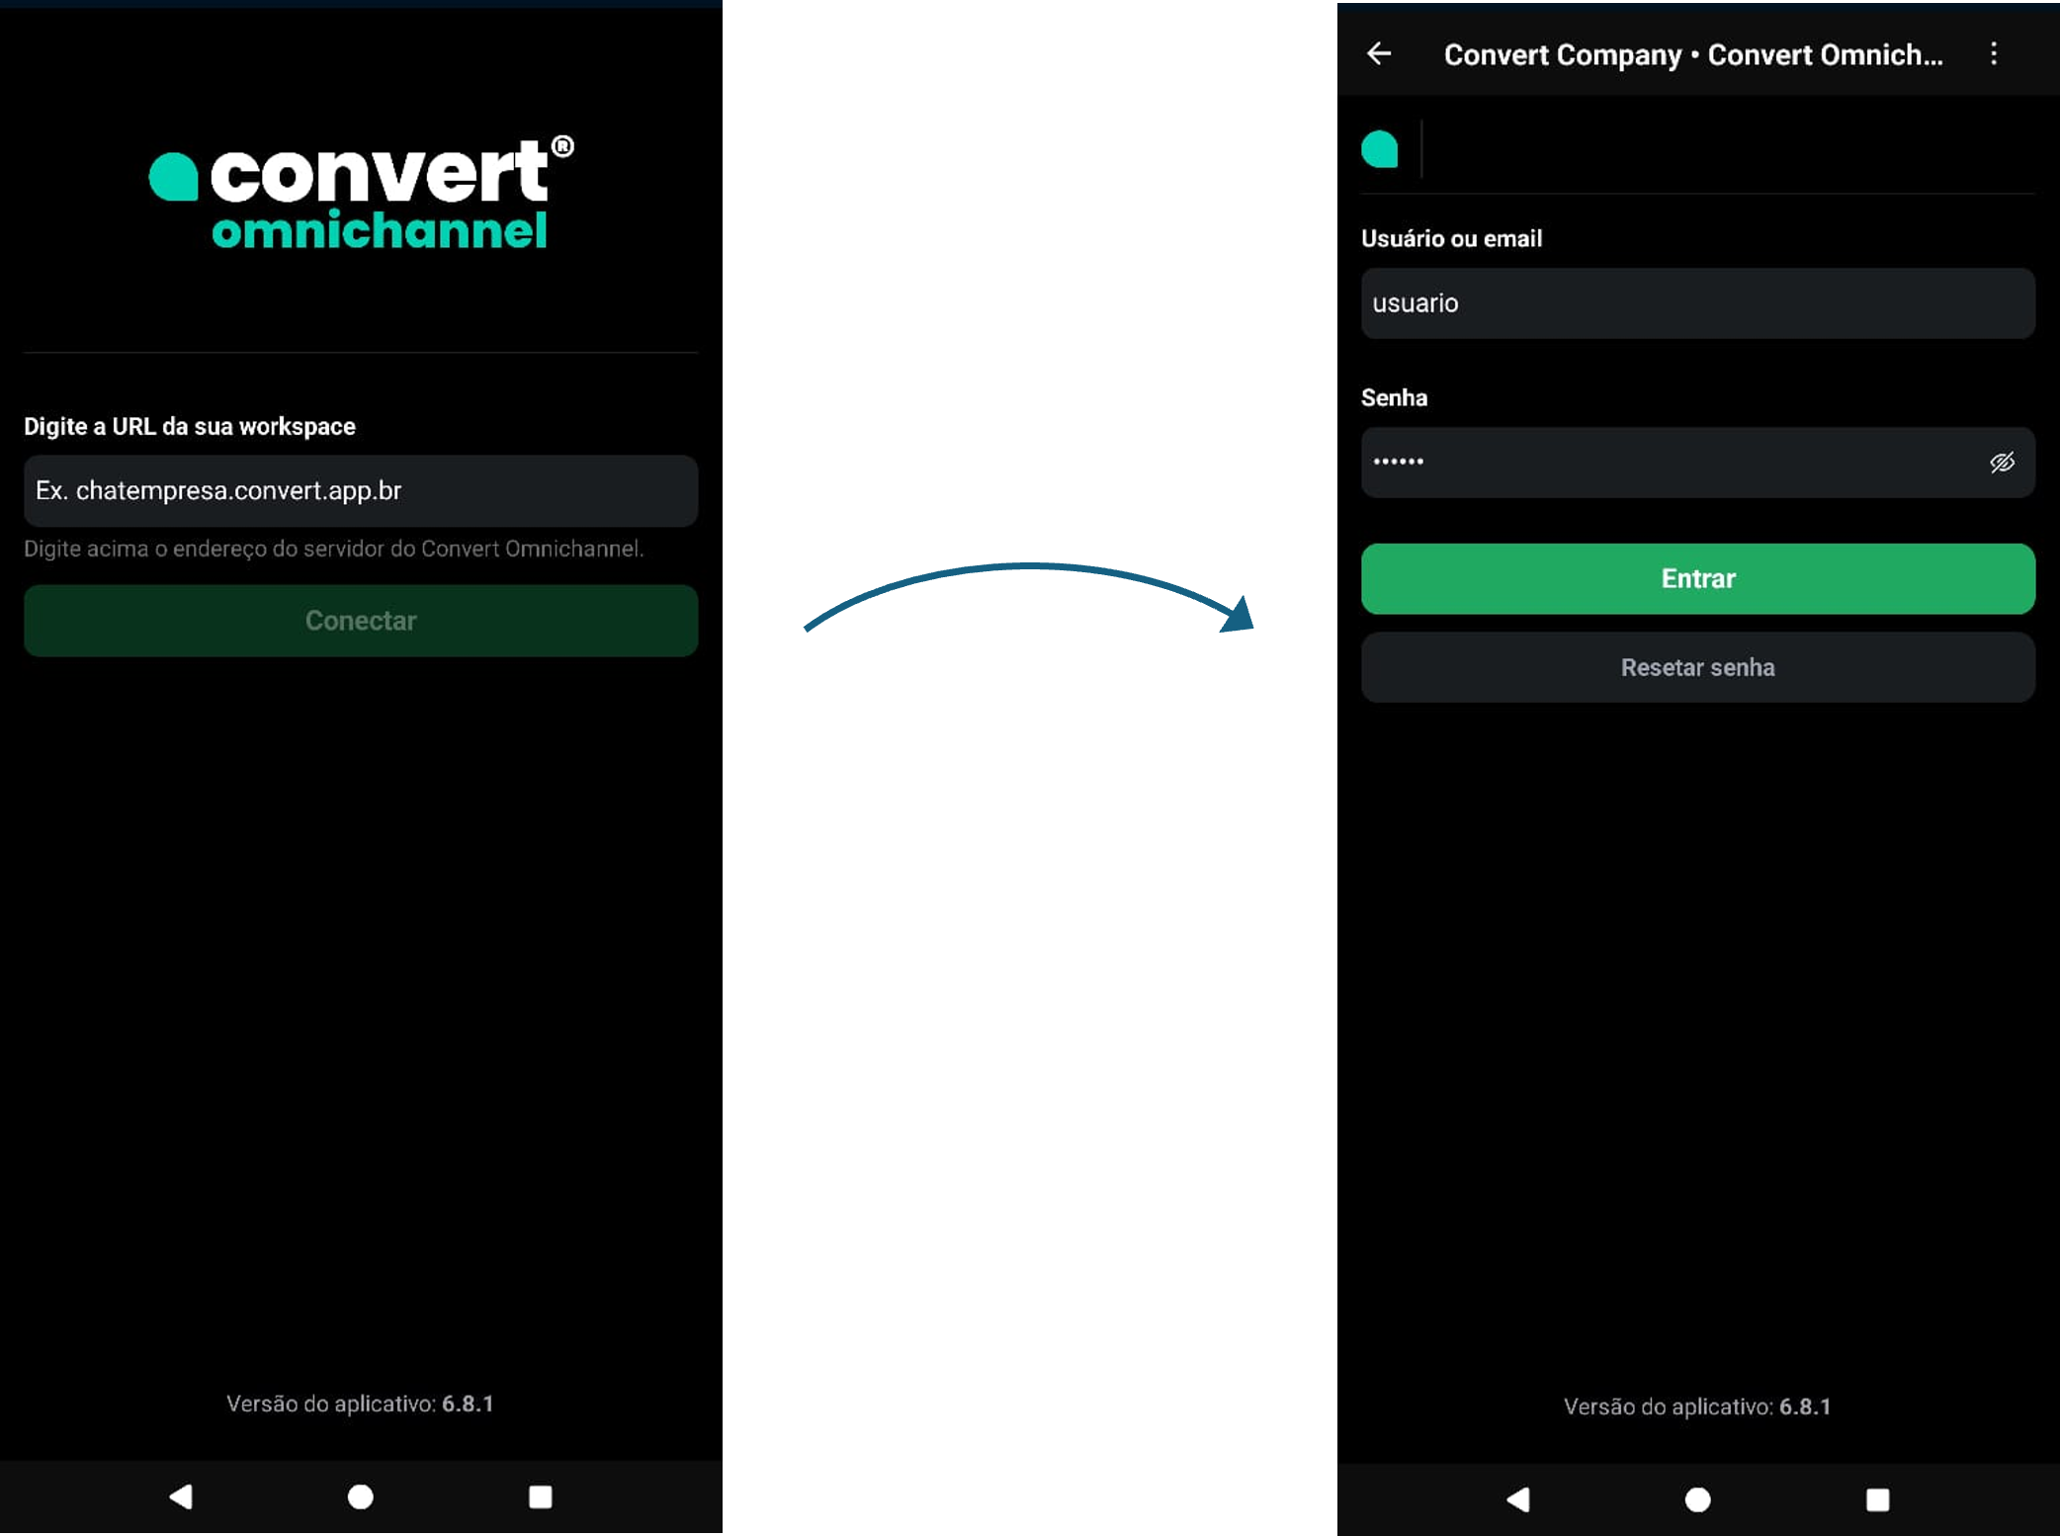Open the three-dot overflow menu
This screenshot has width=2060, height=1536.
coord(1994,53)
